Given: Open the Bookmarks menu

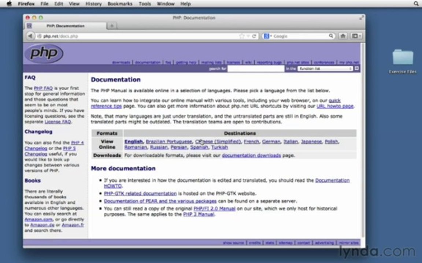Looking at the screenshot, I should pyautogui.click(x=120, y=4).
